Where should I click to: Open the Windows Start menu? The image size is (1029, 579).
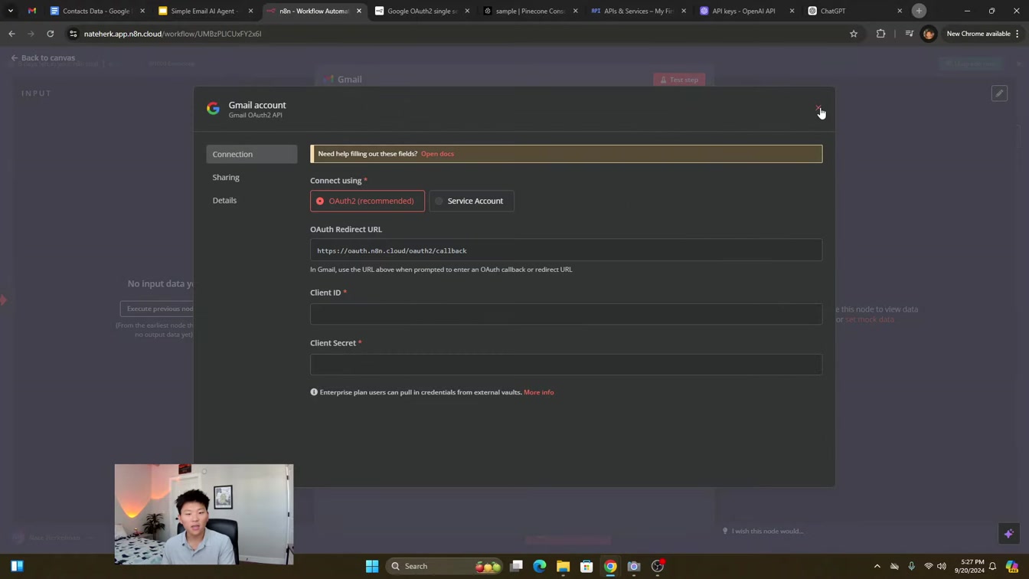click(372, 566)
